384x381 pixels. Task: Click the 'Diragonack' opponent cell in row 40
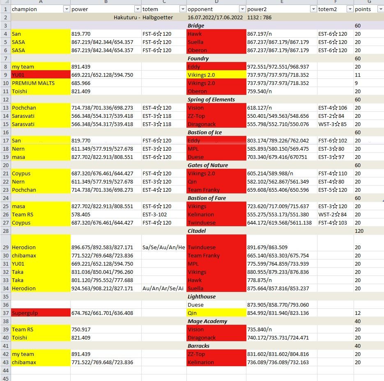[216, 337]
